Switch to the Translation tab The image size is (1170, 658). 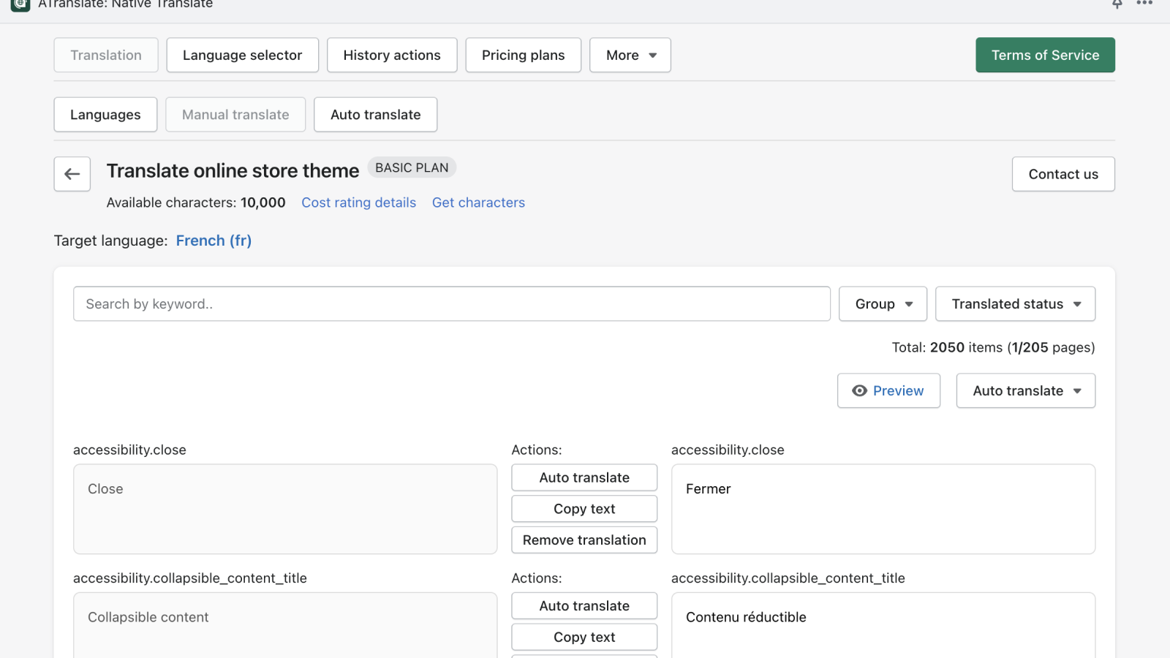coord(106,55)
